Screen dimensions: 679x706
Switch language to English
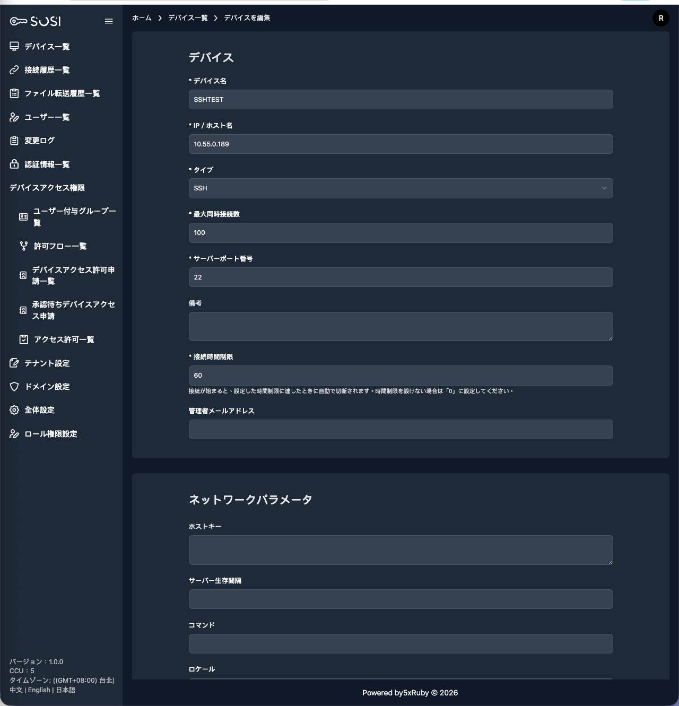pos(39,690)
